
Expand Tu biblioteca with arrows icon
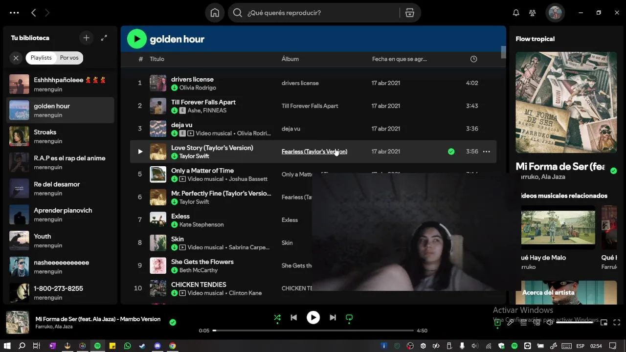point(104,38)
